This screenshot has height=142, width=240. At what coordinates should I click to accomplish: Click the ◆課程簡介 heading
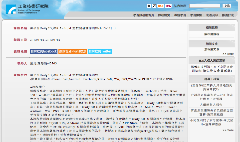(37, 87)
